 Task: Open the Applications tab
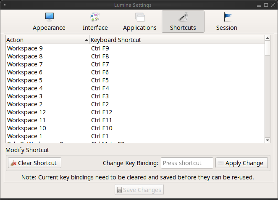click(x=140, y=22)
